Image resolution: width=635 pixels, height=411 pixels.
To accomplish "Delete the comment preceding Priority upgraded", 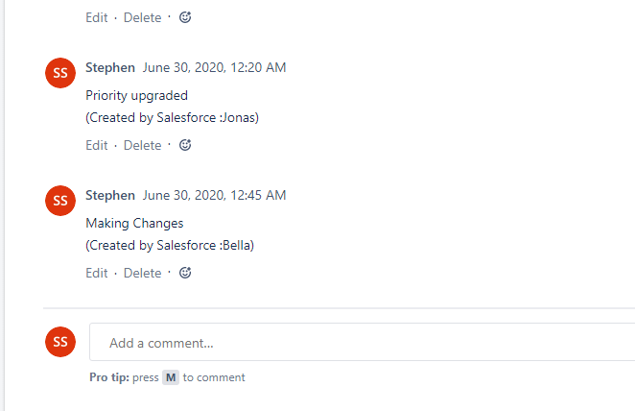I will coord(142,17).
